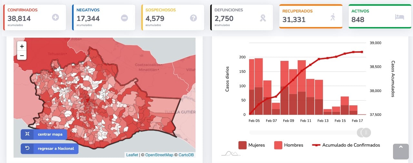413x163 pixels.
Task: Click the rightmost range slider handle
Action: [x=367, y=132]
